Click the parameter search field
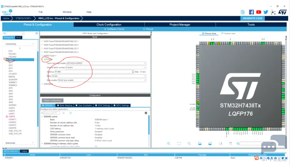290x165 pixels. pos(51,113)
